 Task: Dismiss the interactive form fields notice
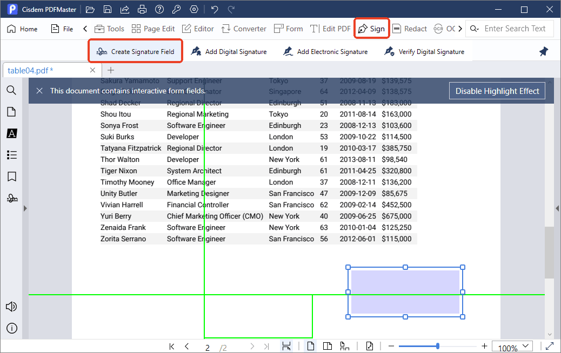(39, 91)
